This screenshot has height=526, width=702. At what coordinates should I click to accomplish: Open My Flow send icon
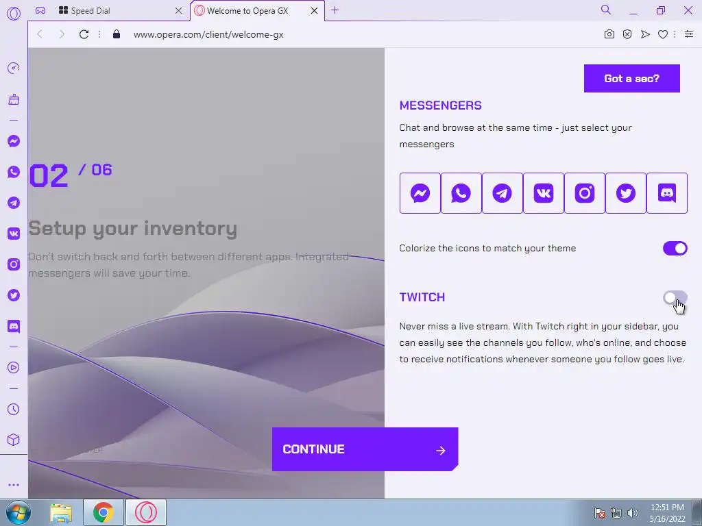(x=645, y=34)
